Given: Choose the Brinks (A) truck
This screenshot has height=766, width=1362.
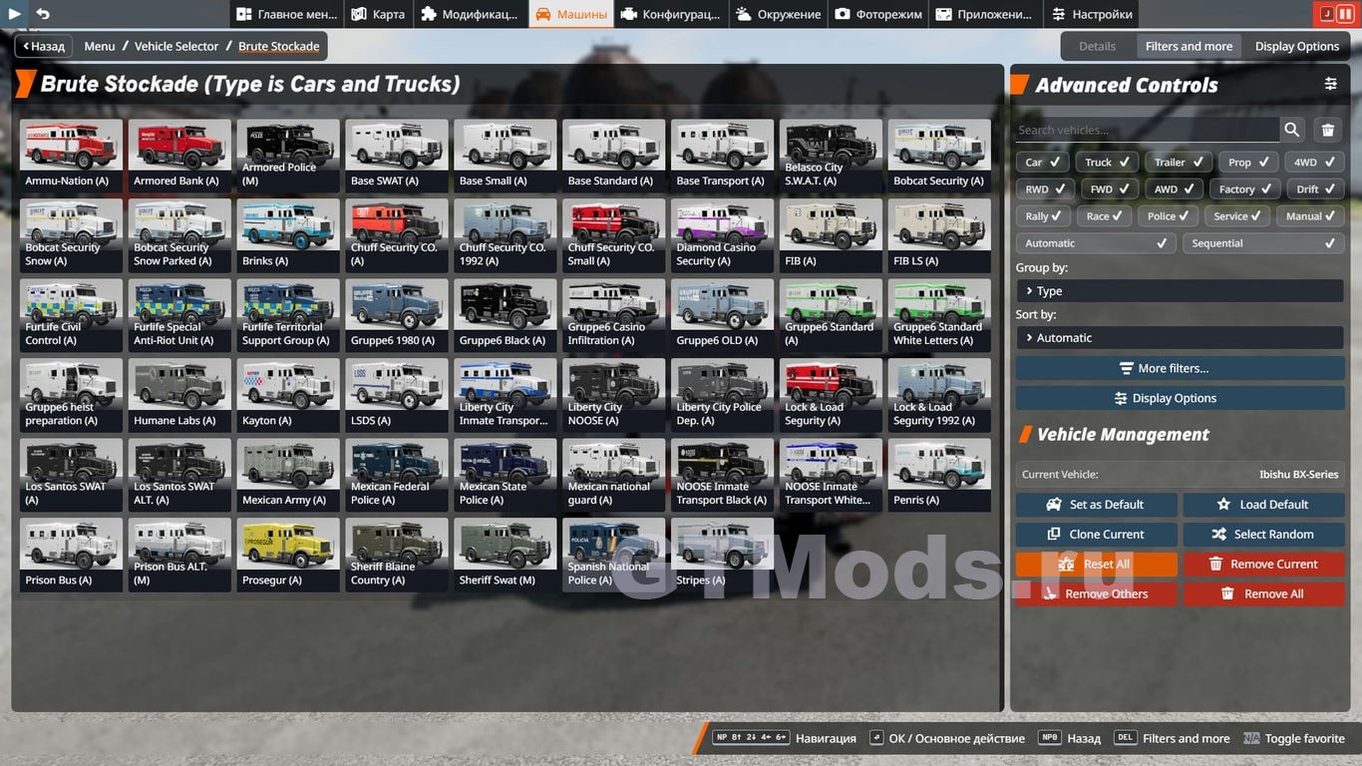Looking at the screenshot, I should [288, 235].
